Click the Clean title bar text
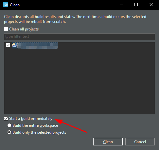This screenshot has height=150, width=159. pos(15,5)
